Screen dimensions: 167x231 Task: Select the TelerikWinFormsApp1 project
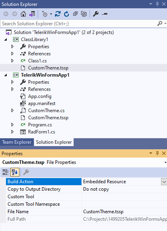tap(45, 75)
